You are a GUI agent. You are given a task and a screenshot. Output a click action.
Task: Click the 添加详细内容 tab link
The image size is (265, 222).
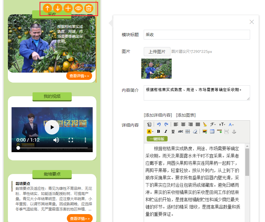tap(158, 115)
